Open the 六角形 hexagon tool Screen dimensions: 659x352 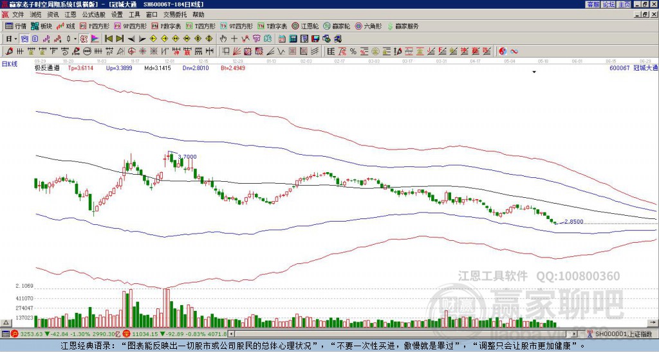369,26
